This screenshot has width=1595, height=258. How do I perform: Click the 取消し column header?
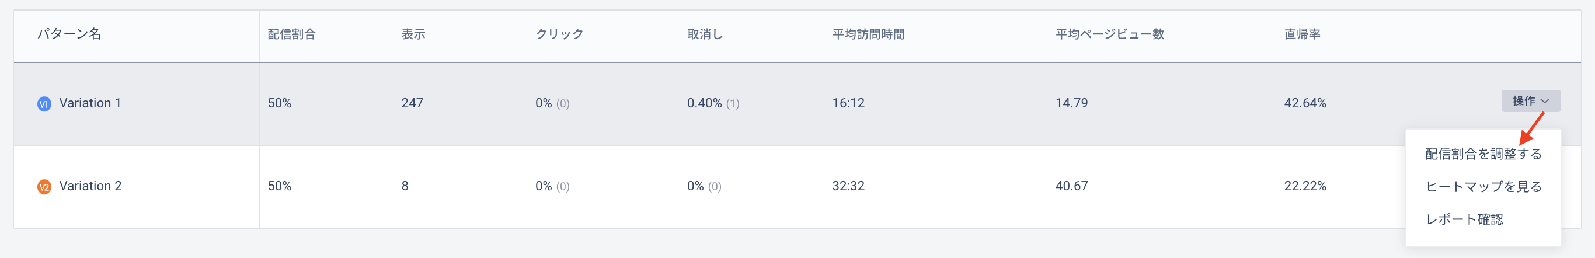click(x=705, y=34)
